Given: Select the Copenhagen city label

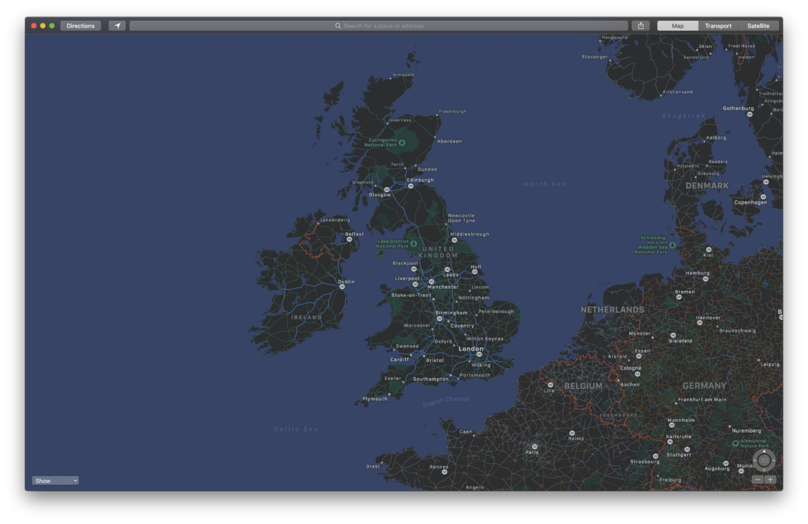Looking at the screenshot, I should [x=750, y=202].
